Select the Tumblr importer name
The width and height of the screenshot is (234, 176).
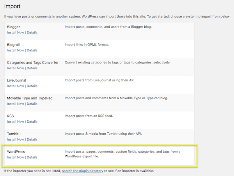coord(13,134)
